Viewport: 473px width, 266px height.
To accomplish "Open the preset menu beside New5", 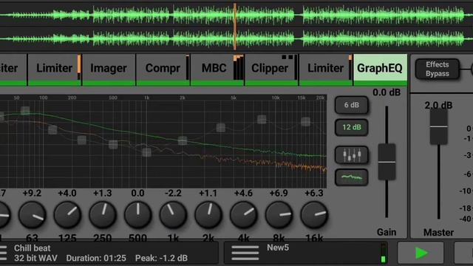I will (x=245, y=253).
